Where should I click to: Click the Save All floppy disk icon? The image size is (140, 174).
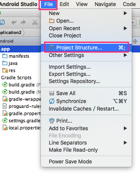52,93
